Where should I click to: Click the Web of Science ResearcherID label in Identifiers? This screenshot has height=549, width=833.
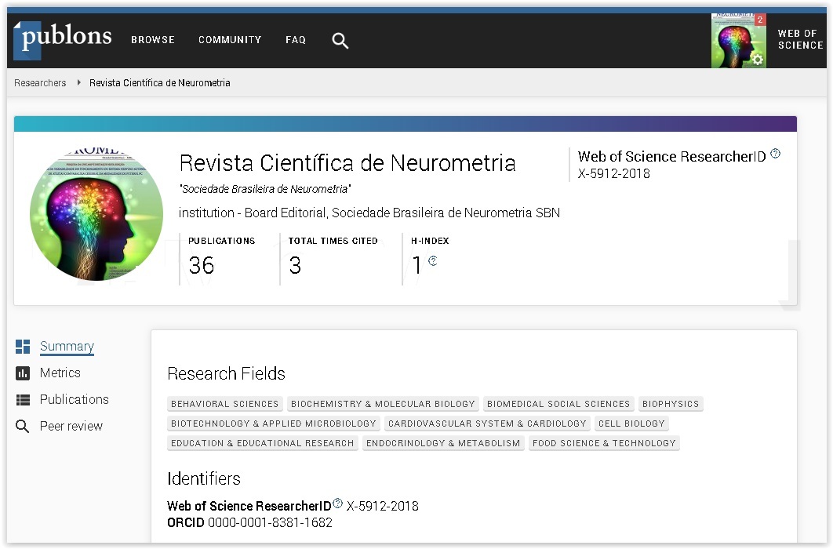(249, 506)
